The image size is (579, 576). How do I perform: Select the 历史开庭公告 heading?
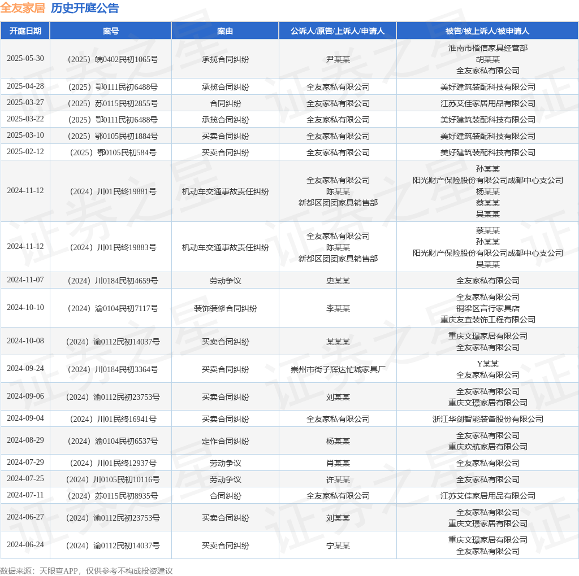point(85,8)
